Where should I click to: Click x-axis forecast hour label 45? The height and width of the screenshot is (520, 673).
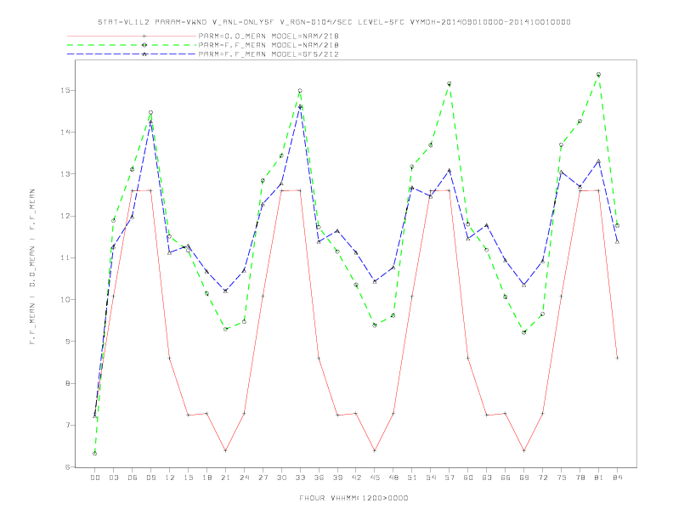pyautogui.click(x=375, y=478)
